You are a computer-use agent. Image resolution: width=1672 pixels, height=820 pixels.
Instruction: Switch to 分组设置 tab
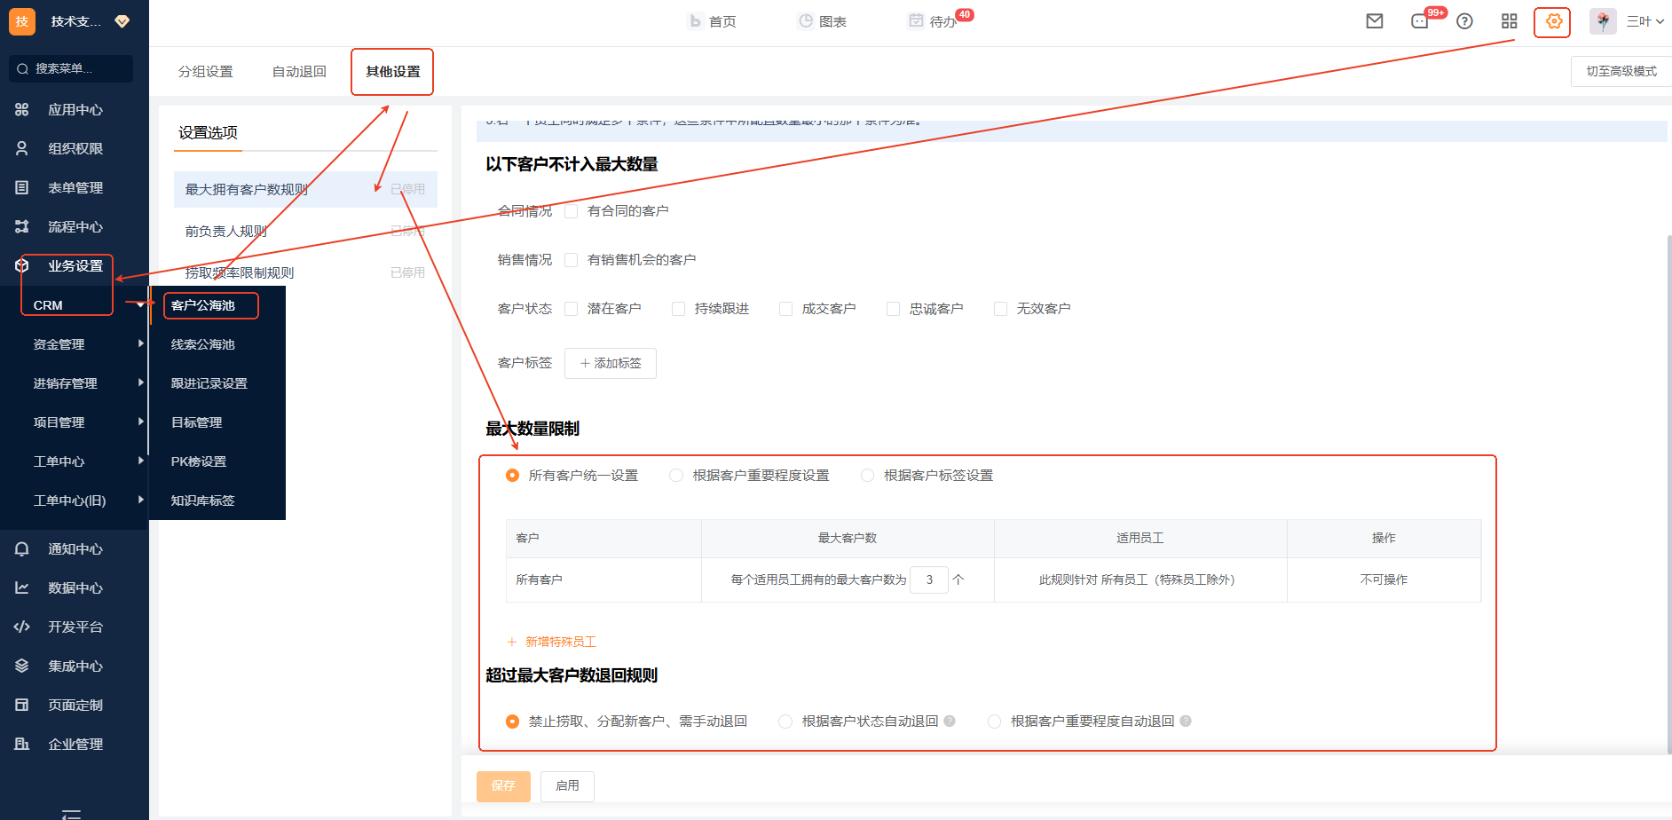(205, 71)
